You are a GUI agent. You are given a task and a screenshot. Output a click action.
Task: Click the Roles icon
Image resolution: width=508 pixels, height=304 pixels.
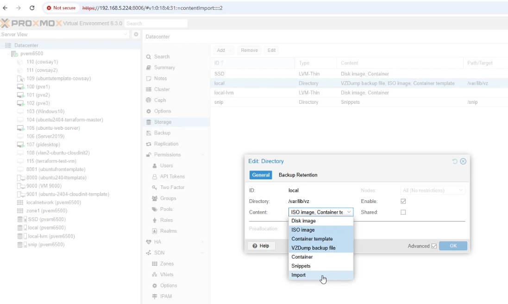click(x=155, y=220)
